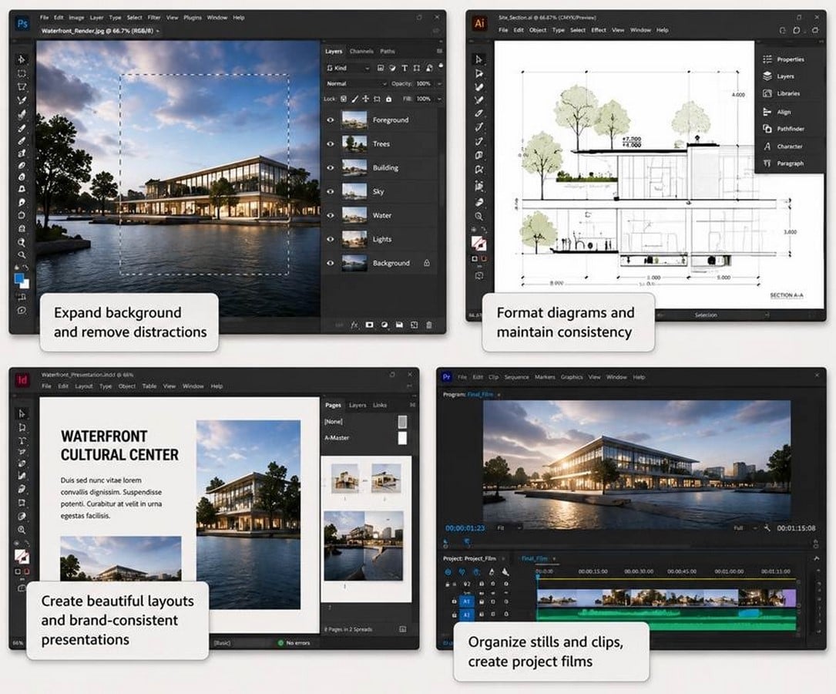The image size is (836, 694).
Task: Toggle the layer filter switch in Photoshop
Action: click(441, 66)
